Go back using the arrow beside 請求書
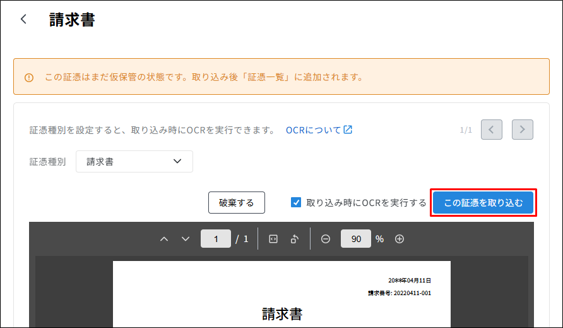The image size is (563, 328). tap(24, 19)
